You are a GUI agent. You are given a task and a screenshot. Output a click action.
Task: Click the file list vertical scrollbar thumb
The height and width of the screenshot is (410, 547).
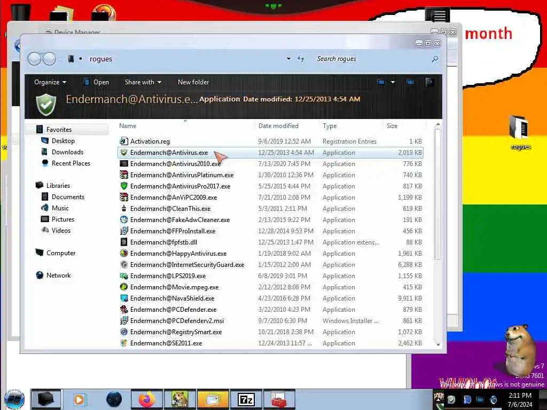point(438,193)
